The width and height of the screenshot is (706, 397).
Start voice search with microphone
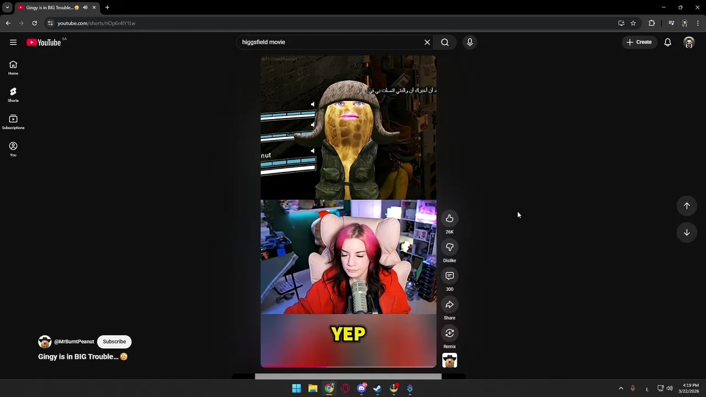pos(470,42)
